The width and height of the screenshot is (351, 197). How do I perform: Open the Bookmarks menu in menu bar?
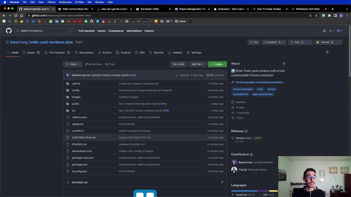pos(65,2)
